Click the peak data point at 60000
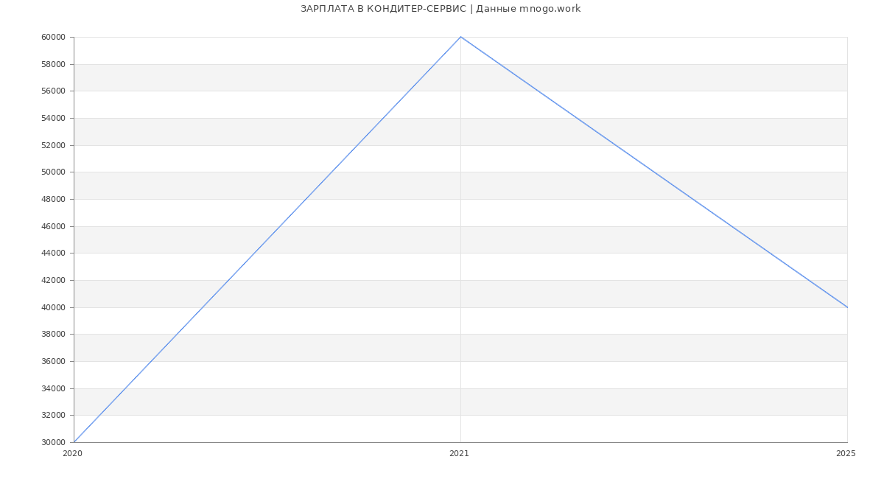884x479 pixels. tap(460, 37)
